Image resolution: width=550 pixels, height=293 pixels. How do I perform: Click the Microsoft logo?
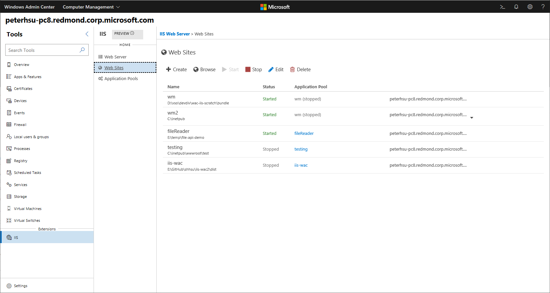[275, 7]
